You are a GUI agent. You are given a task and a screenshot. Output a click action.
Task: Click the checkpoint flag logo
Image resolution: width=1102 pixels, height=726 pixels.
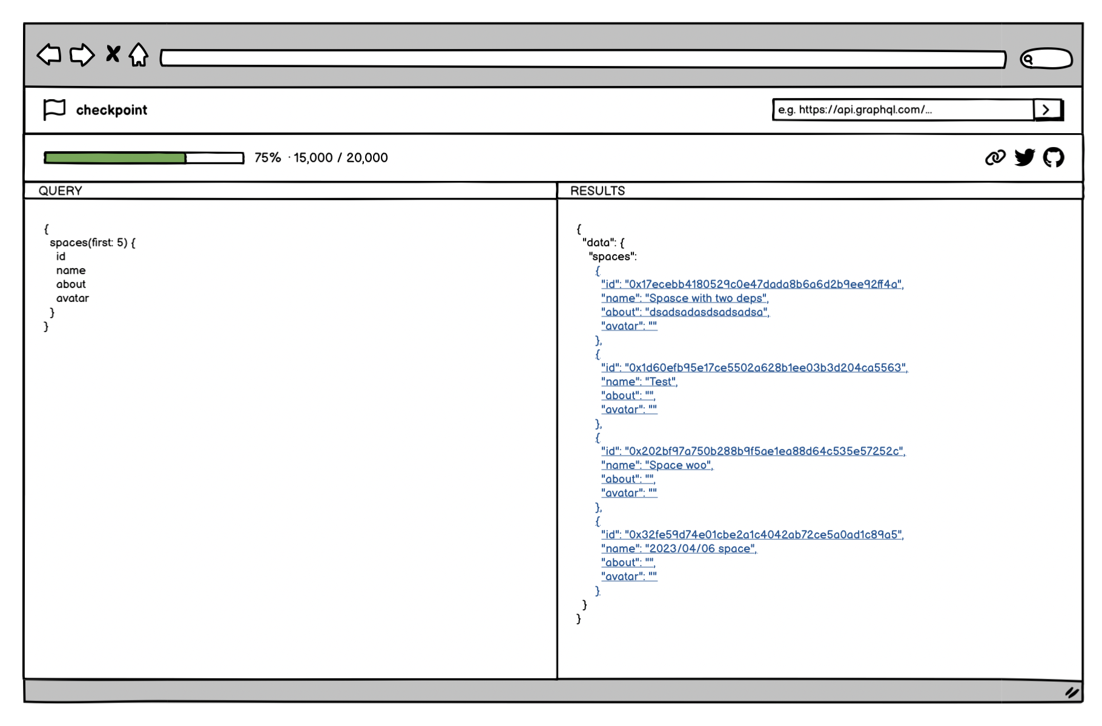click(x=54, y=110)
